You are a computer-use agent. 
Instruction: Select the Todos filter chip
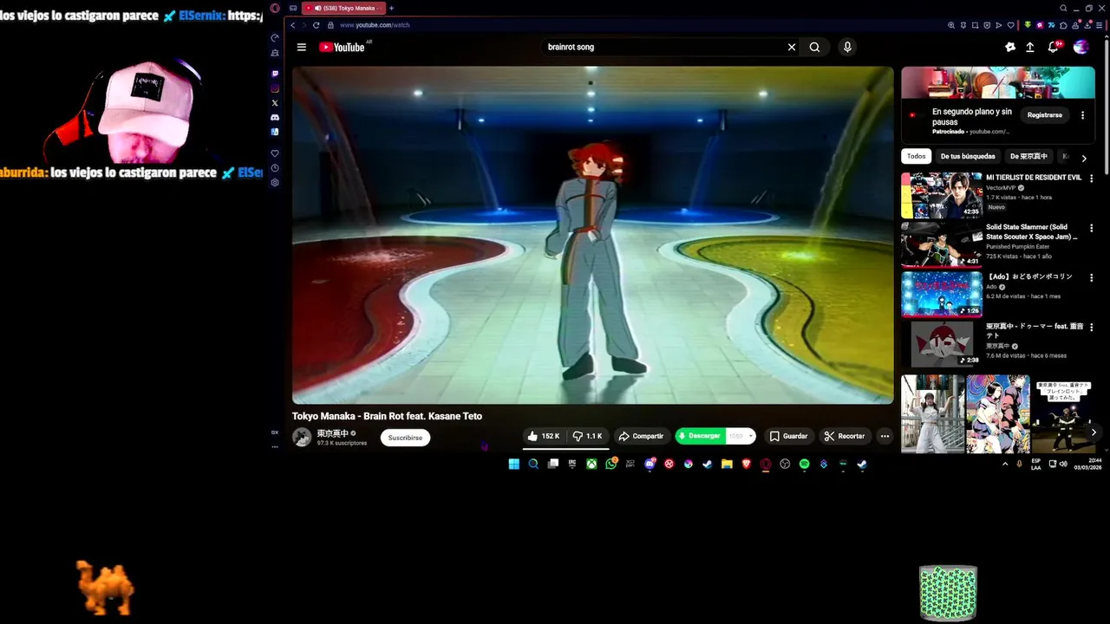click(917, 156)
